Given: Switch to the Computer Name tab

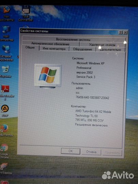Looking at the screenshot, I should click(54, 49).
